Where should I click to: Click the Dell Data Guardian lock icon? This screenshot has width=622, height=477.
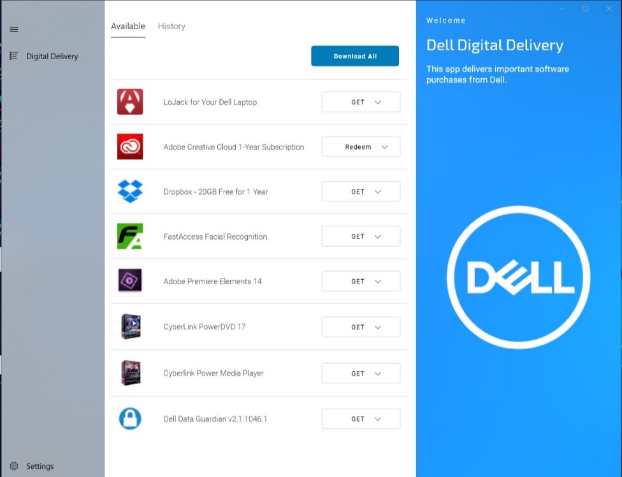(130, 418)
